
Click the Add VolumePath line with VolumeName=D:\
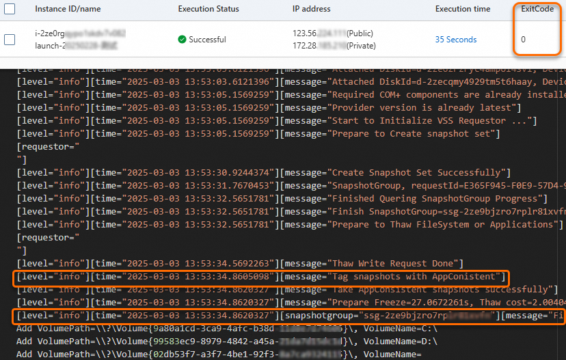(x=227, y=342)
